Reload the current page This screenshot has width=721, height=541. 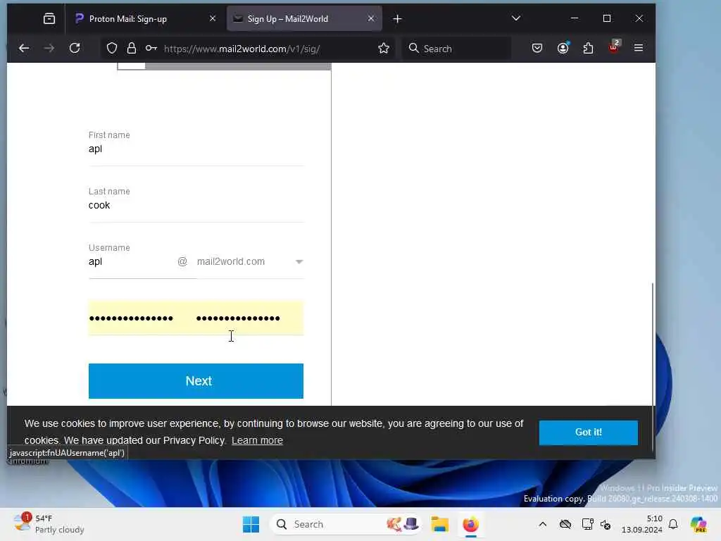pyautogui.click(x=75, y=48)
